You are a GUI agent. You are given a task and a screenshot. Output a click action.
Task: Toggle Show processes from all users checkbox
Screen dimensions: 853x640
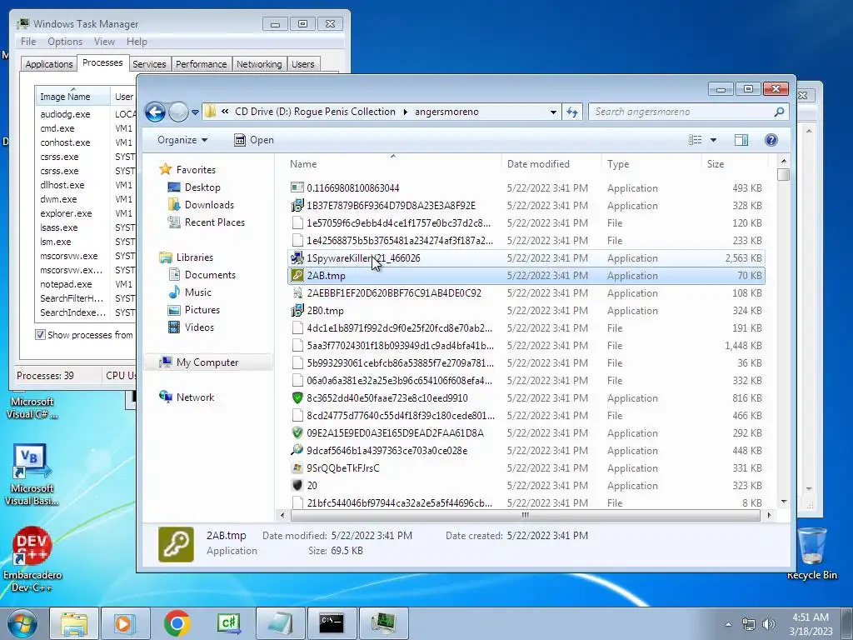[x=40, y=335]
